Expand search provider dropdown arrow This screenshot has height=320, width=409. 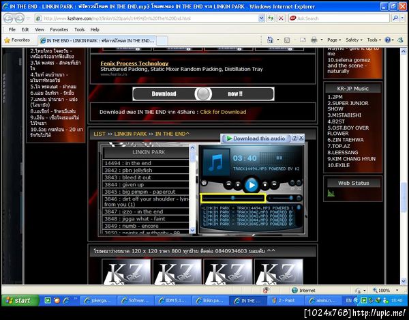[x=402, y=18]
